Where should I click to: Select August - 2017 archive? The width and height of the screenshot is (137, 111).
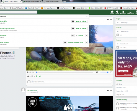pyautogui.click(x=121, y=95)
